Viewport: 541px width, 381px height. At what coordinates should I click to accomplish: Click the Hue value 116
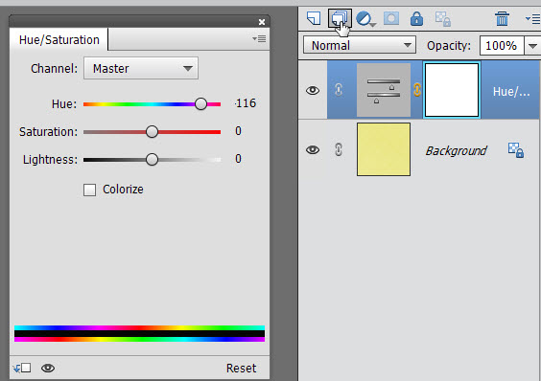(x=246, y=103)
